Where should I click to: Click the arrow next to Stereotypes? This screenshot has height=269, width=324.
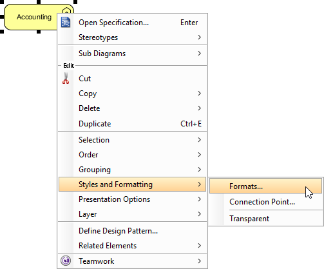(200, 37)
